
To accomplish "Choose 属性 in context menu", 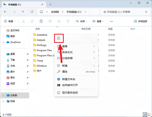I will coord(76,72).
